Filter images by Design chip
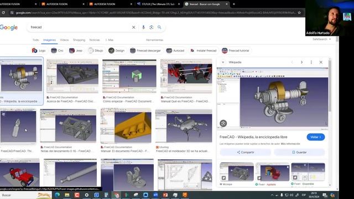The image size is (354, 199). (x=116, y=50)
